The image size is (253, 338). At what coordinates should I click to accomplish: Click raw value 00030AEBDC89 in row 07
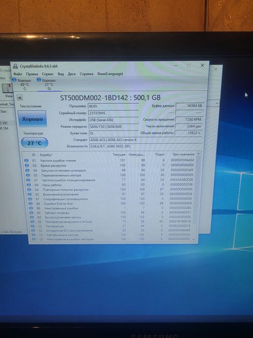(x=181, y=180)
